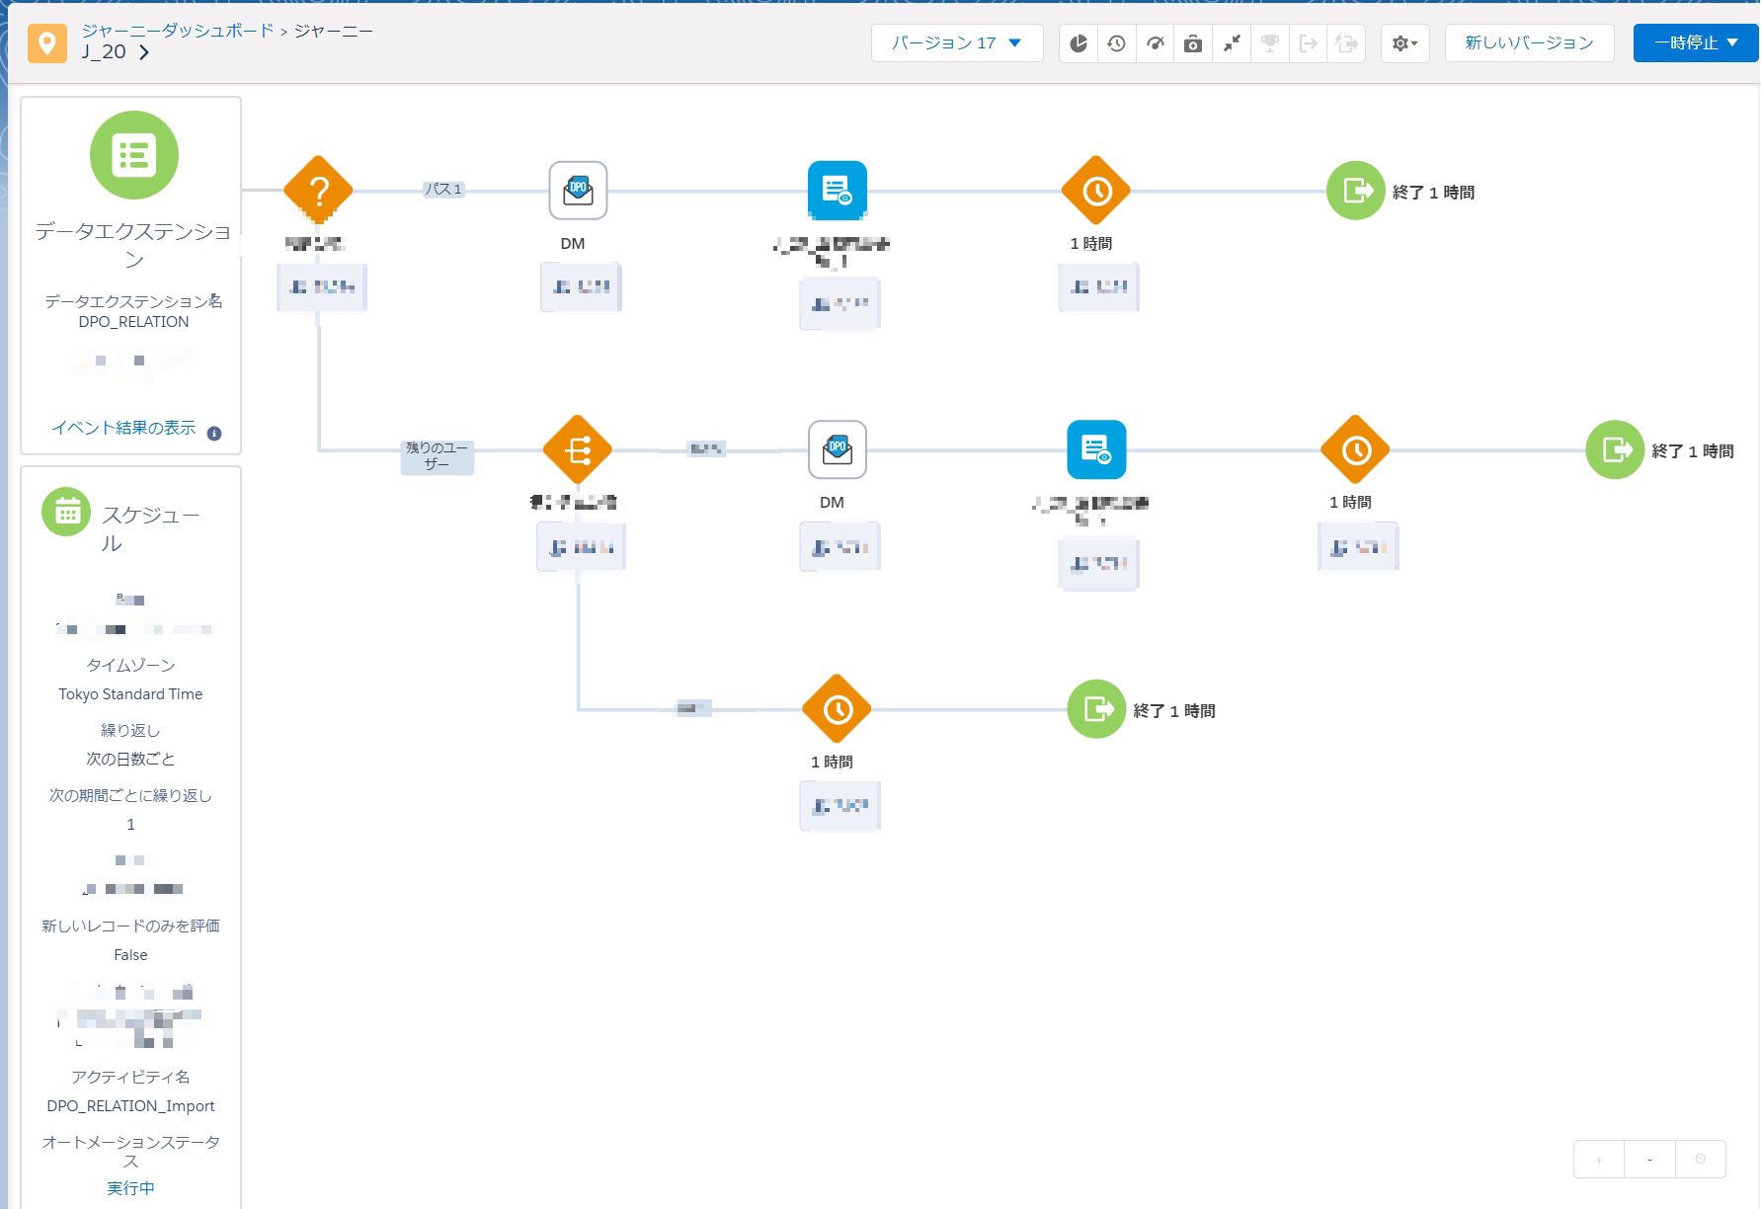Open the イベント結果の表示 link
Viewport: 1761px width, 1209px height.
point(123,428)
